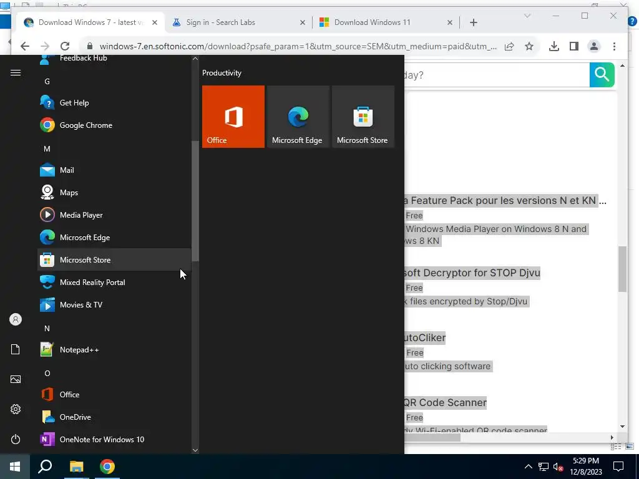
Task: Open the Decryptor for STOP Djvu link
Action: 472,273
